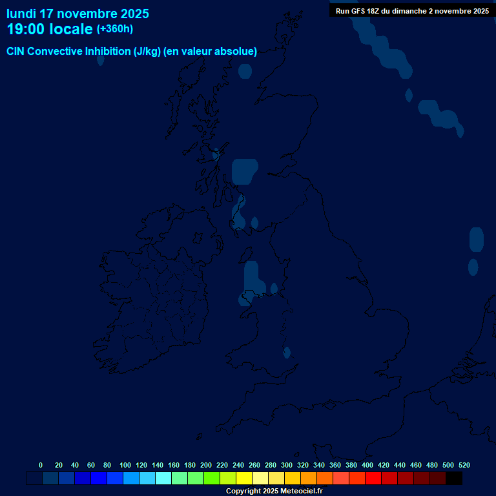Click the 'Run GFS 18Z' run info box
This screenshot has height=496, width=496.
tap(411, 11)
